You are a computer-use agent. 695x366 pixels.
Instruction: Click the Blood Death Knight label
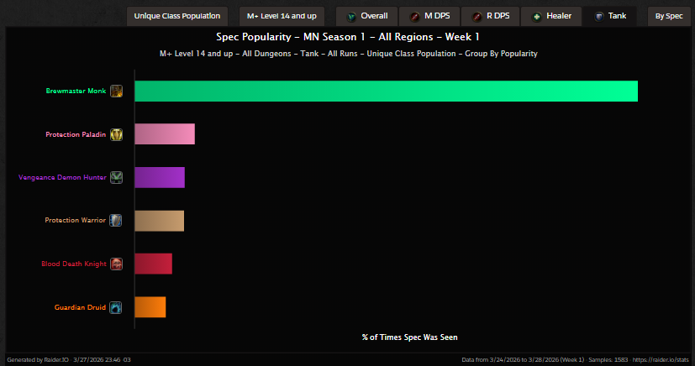74,264
